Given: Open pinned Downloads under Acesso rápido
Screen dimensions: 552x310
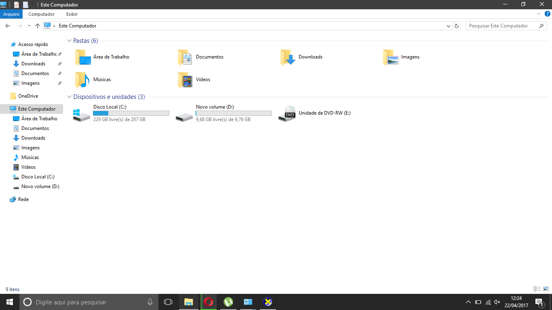Looking at the screenshot, I should pos(33,64).
